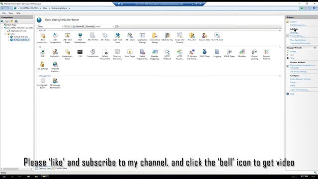Open the ASP feature icon
Screen dimensions: 318x179
(x=43, y=53)
